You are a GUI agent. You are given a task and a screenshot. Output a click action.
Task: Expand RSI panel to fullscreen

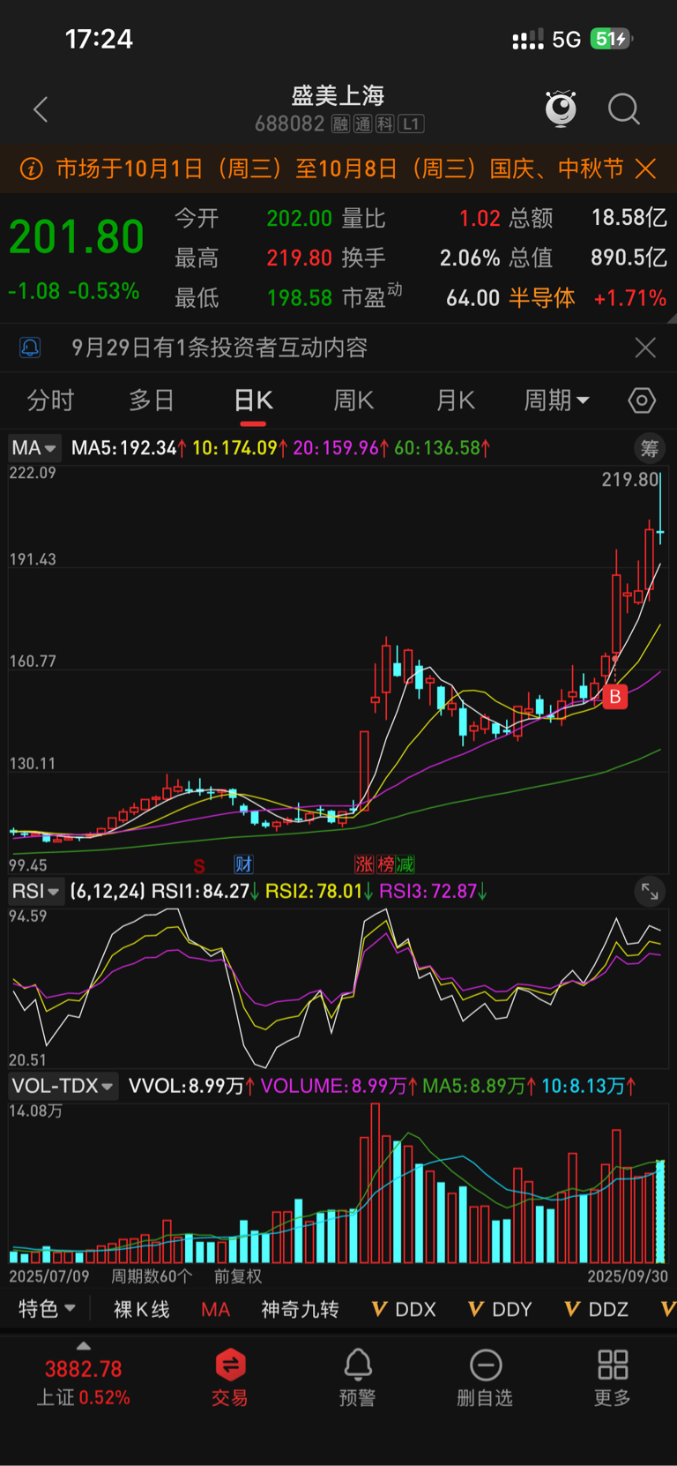click(x=650, y=892)
